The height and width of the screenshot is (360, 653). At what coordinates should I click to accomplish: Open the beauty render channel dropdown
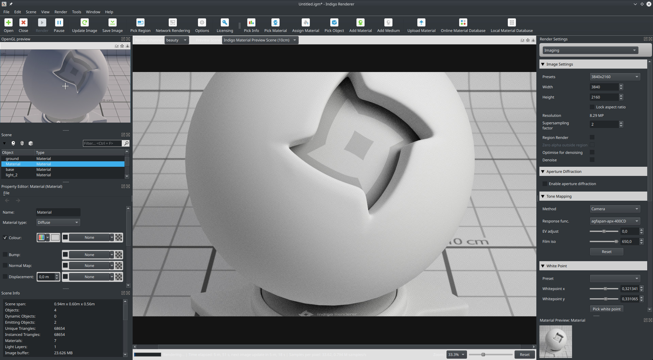(177, 40)
